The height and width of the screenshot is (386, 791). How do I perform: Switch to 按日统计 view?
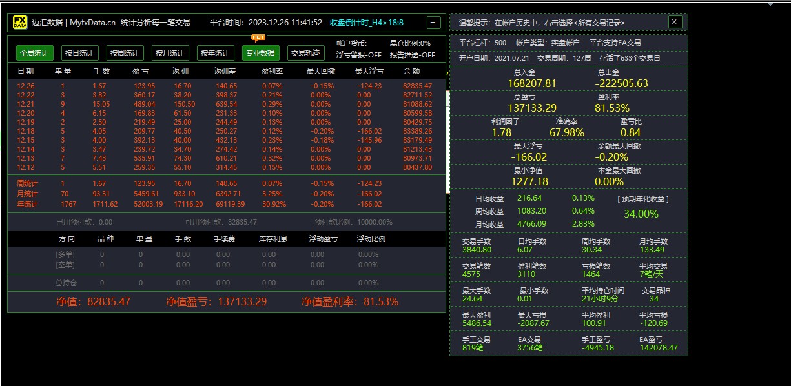tap(79, 53)
